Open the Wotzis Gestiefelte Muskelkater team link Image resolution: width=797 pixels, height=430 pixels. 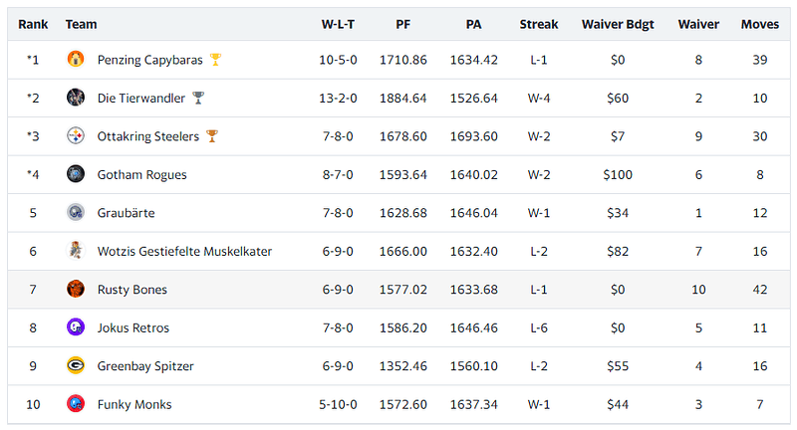[184, 251]
